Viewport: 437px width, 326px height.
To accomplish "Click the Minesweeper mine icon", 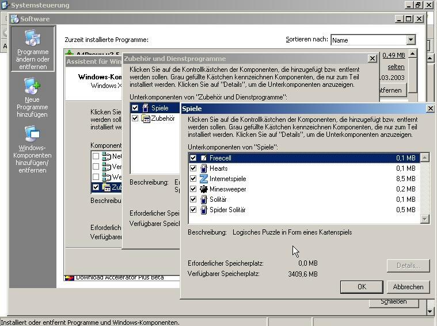I will point(204,189).
